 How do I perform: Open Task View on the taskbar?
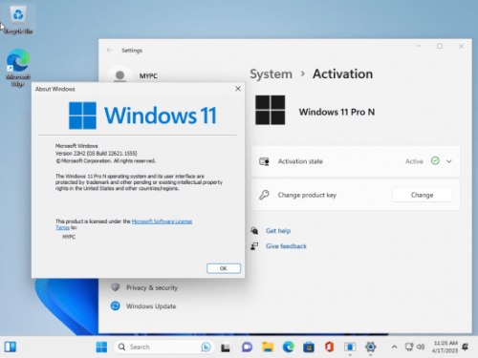[x=226, y=347]
